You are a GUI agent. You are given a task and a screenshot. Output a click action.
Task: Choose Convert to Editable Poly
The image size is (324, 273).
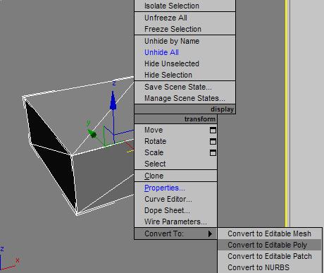[x=270, y=245]
